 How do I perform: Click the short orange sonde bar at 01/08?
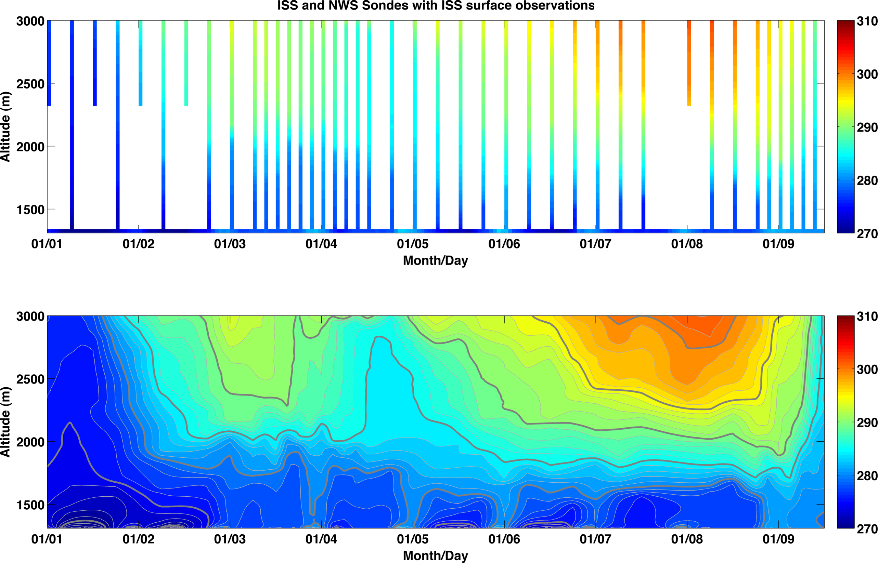pos(689,63)
